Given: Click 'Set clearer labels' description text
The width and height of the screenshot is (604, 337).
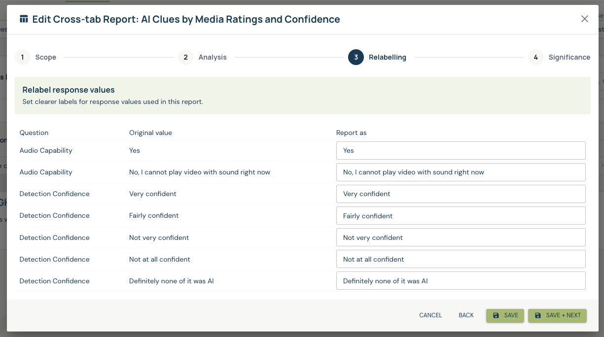Looking at the screenshot, I should 113,102.
